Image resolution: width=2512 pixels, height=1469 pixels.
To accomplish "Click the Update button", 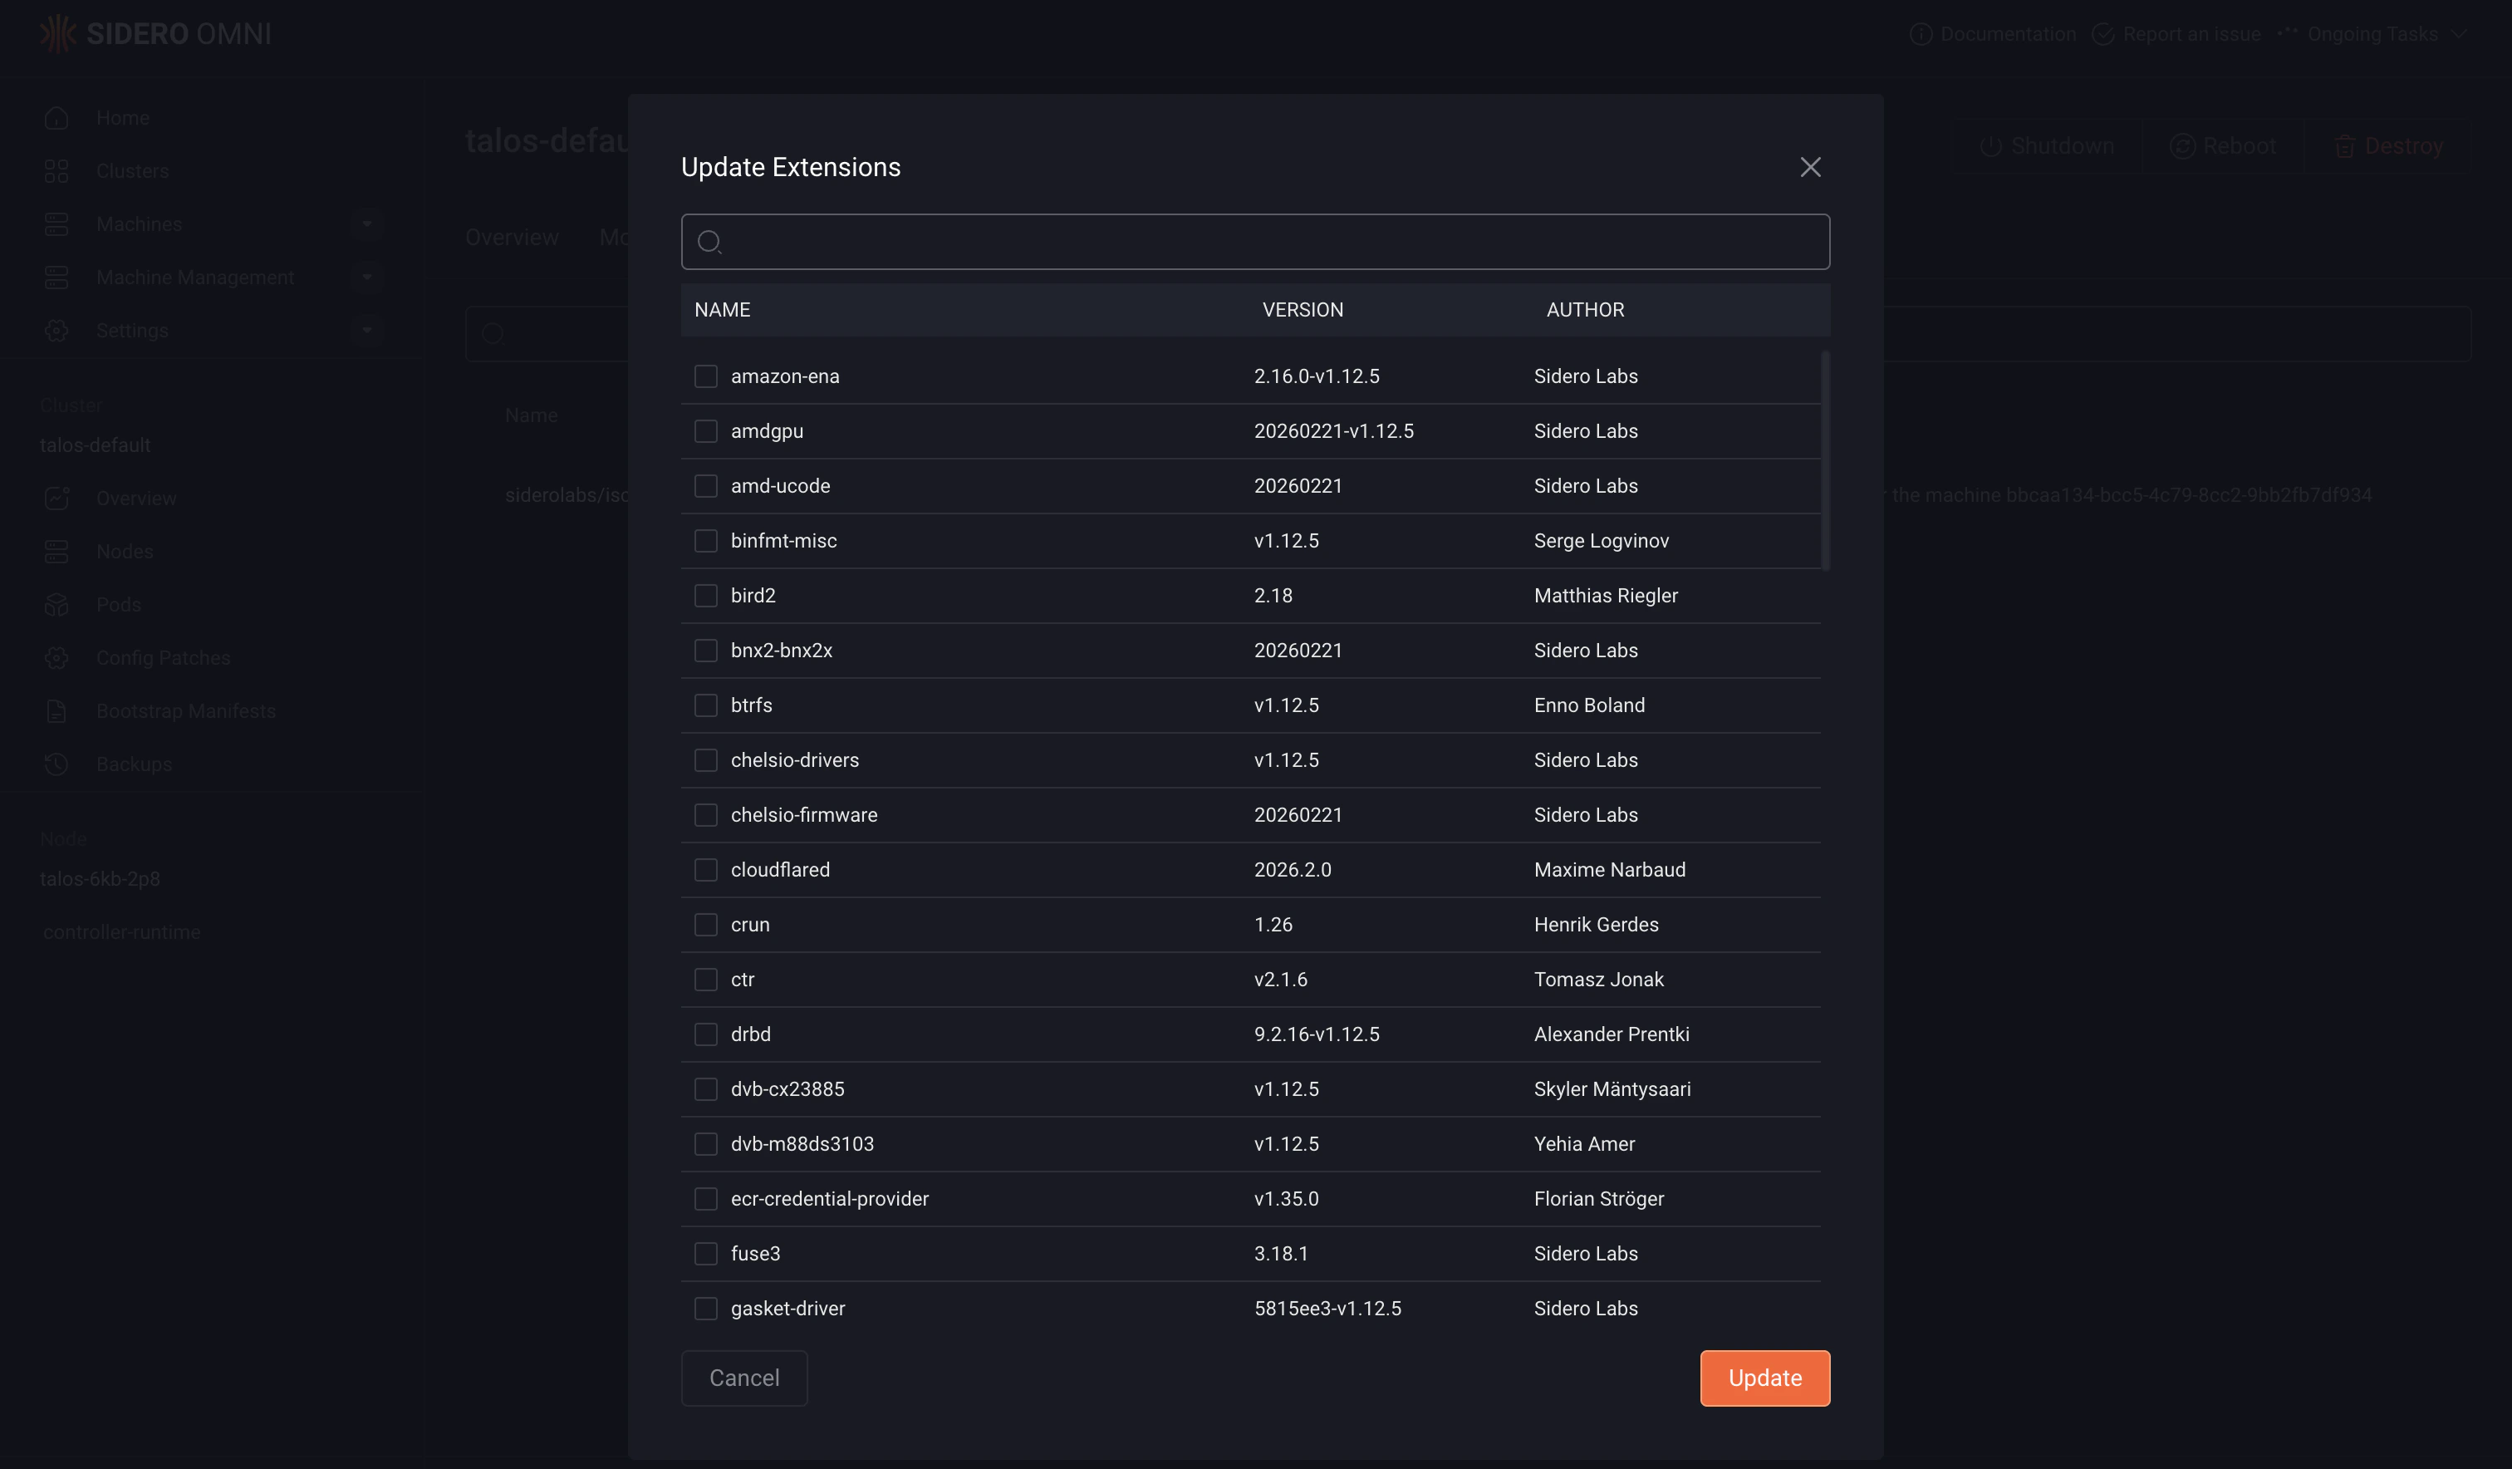I will pos(1764,1378).
